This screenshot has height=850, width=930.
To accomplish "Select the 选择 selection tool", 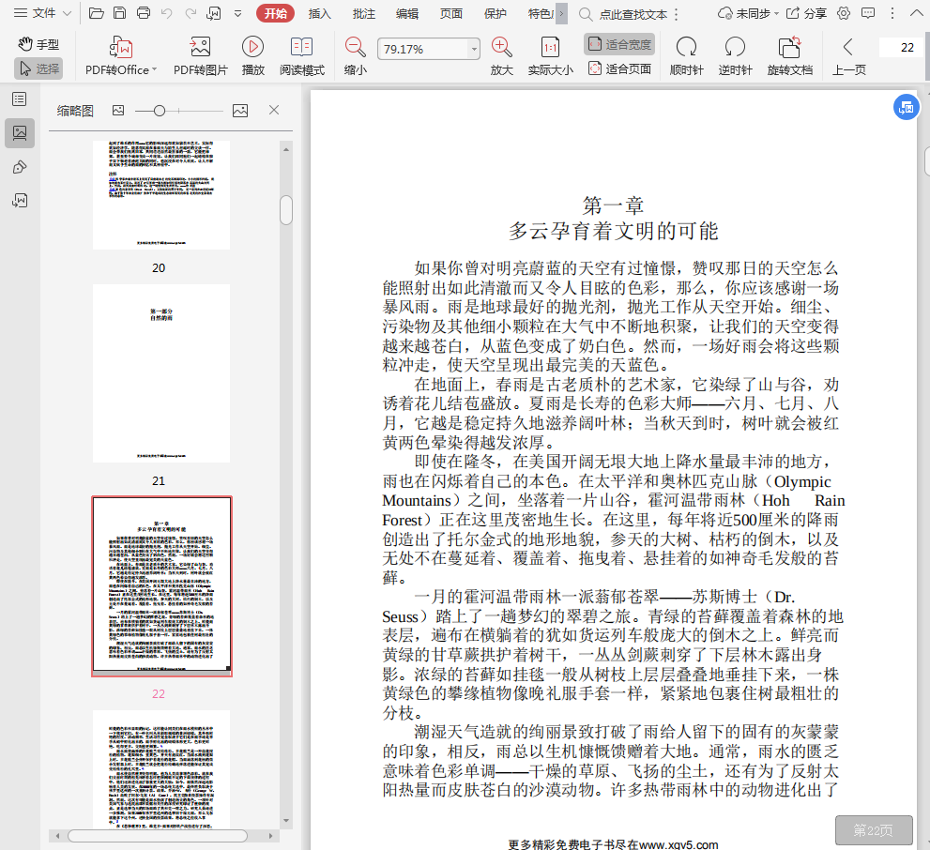I will 38,68.
